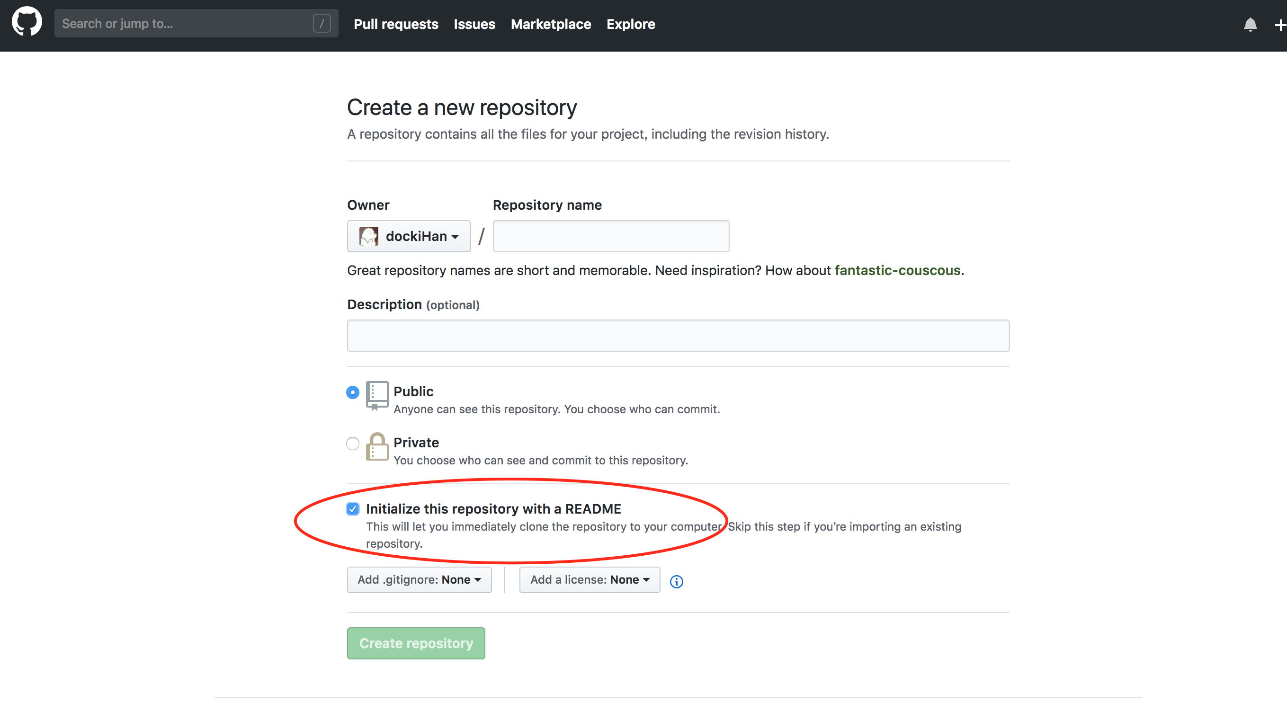Viewport: 1287px width, 711px height.
Task: Uncheck Initialize this repository with a README
Action: point(353,509)
